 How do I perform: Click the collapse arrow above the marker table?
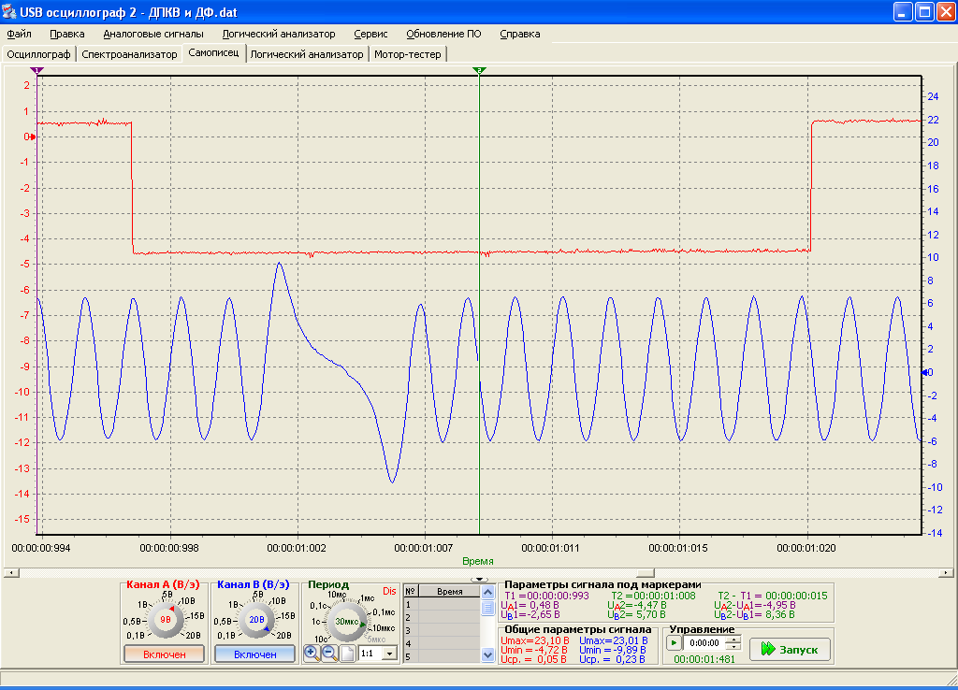tap(480, 580)
